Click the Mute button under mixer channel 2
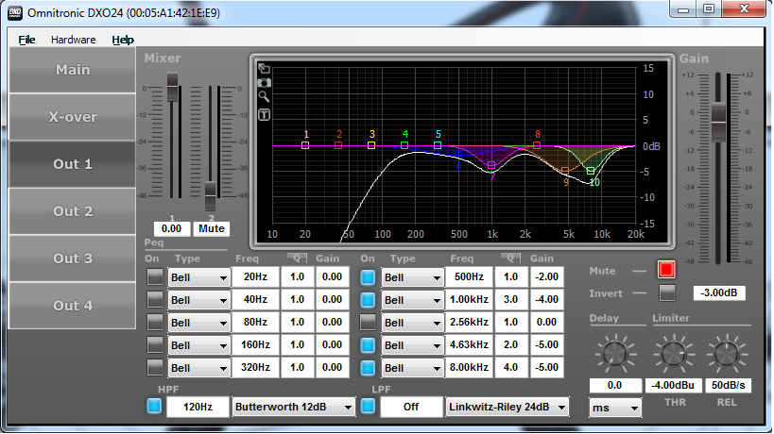Image resolution: width=774 pixels, height=434 pixels. [212, 228]
